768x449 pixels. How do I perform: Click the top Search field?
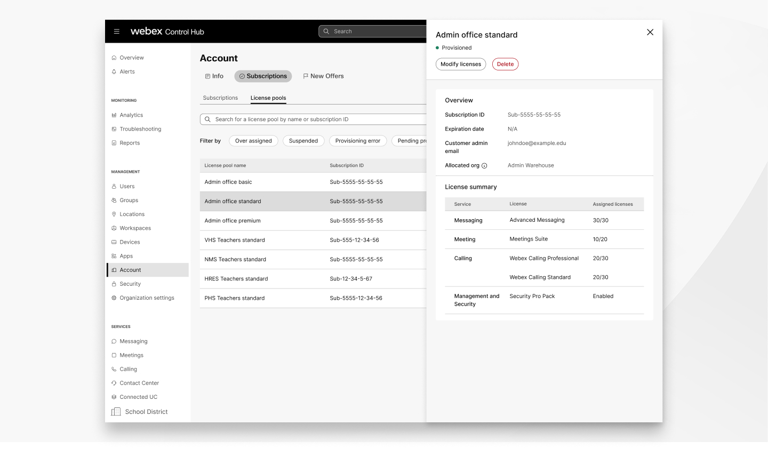point(372,31)
